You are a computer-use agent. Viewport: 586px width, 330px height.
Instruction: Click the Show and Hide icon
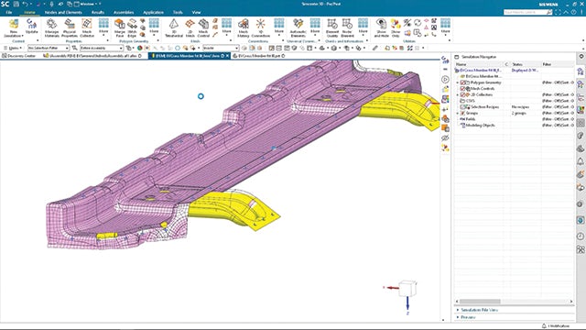coord(381,27)
